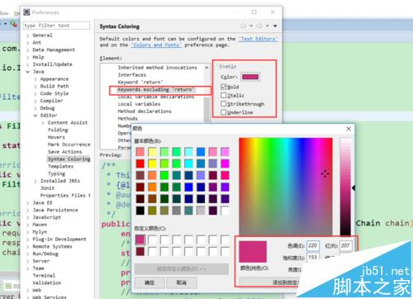Click the luminance slider bar

coord(345,187)
